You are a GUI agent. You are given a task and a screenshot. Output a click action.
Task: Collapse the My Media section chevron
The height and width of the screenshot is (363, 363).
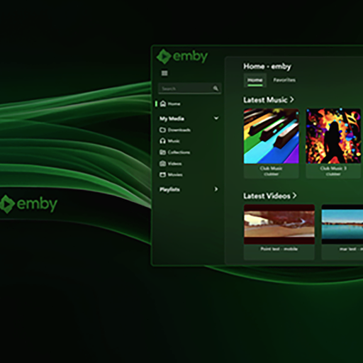tap(216, 118)
